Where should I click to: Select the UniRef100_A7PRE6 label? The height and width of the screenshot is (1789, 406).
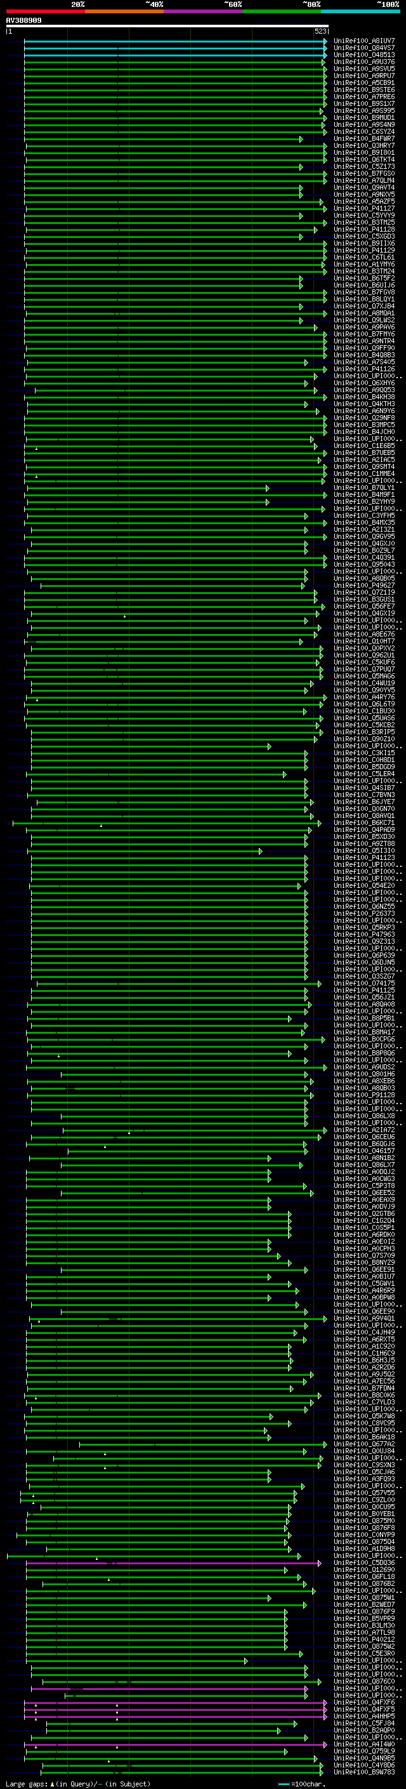[x=364, y=96]
